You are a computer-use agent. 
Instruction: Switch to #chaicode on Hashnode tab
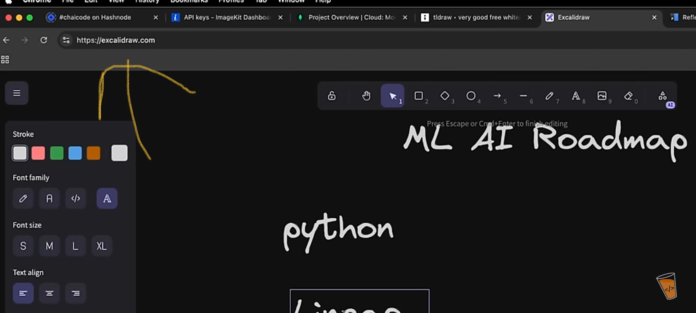point(95,17)
